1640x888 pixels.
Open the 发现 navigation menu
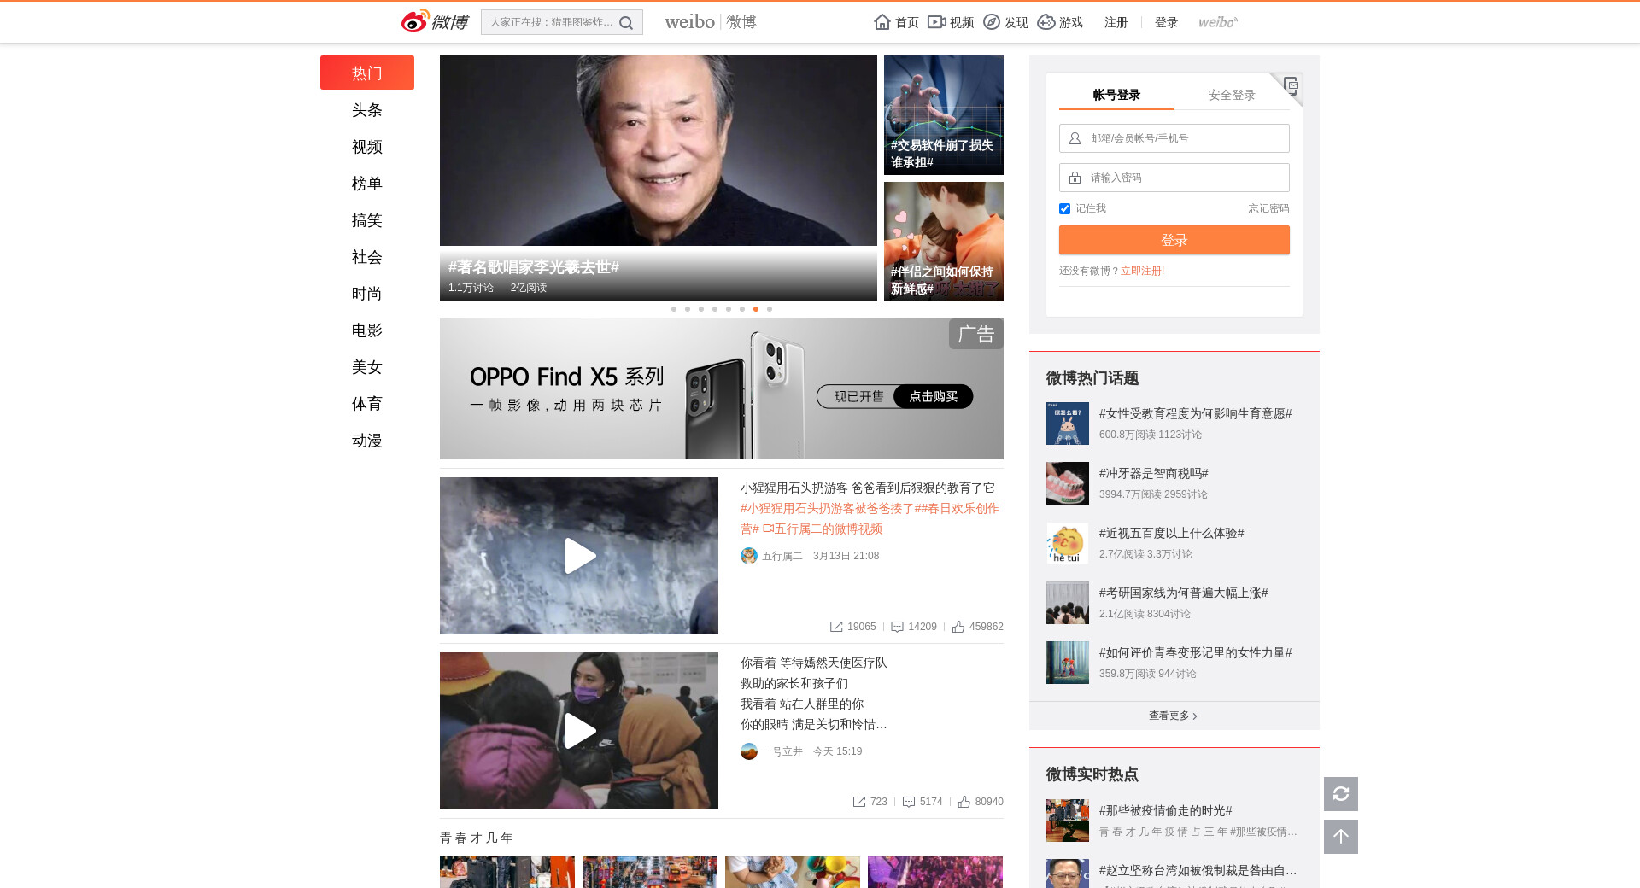[x=1005, y=22]
